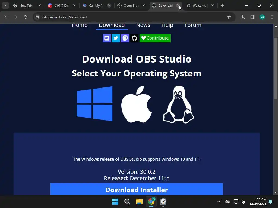This screenshot has height=208, width=278.
Task: Close the Call My Ph tab
Action: coord(109,5)
